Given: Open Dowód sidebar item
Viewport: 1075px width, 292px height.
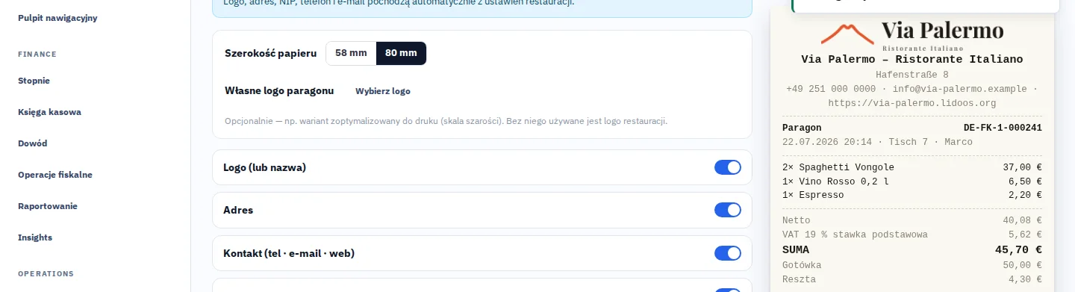Looking at the screenshot, I should point(33,143).
